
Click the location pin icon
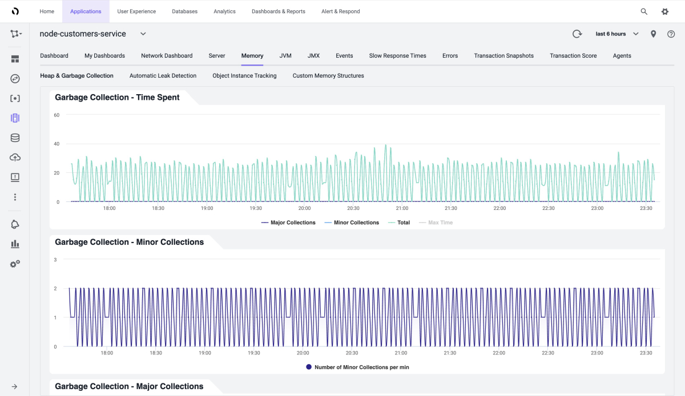click(653, 34)
